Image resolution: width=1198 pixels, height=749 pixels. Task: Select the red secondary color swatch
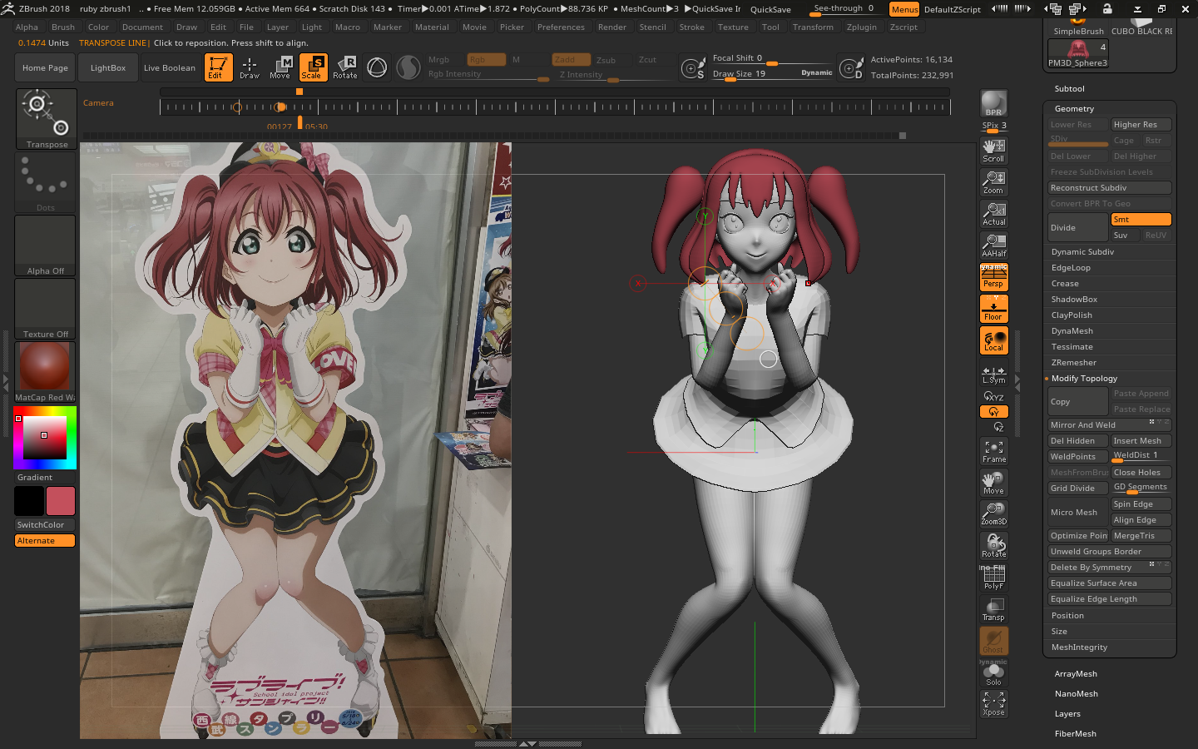(x=61, y=501)
